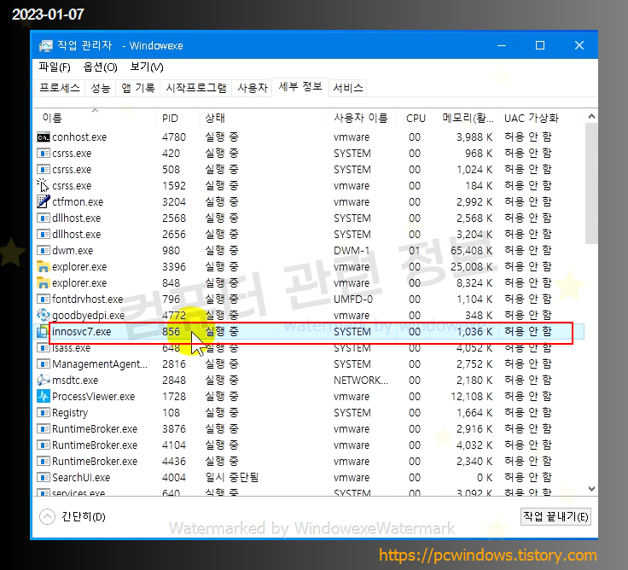Click the SearchUI.exe process icon
Screen dimensions: 628x570
(x=44, y=478)
